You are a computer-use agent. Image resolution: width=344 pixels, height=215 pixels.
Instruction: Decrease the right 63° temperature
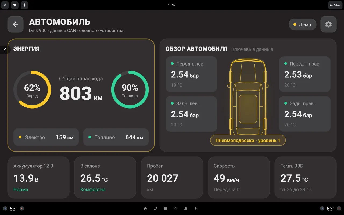point(322,209)
